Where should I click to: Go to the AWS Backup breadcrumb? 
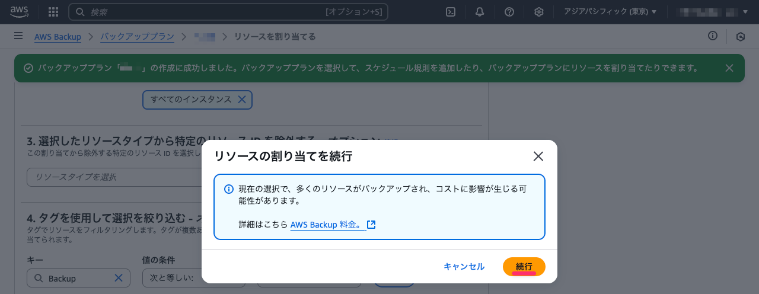(58, 37)
